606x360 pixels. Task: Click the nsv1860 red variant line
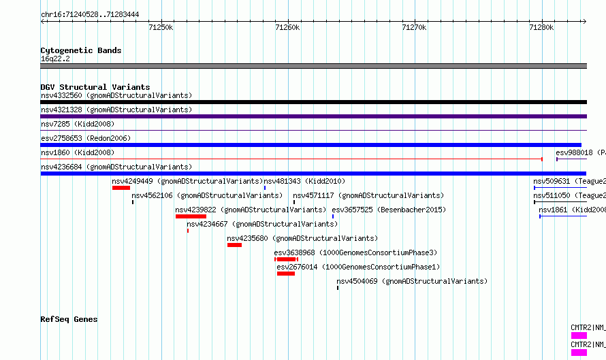point(291,159)
